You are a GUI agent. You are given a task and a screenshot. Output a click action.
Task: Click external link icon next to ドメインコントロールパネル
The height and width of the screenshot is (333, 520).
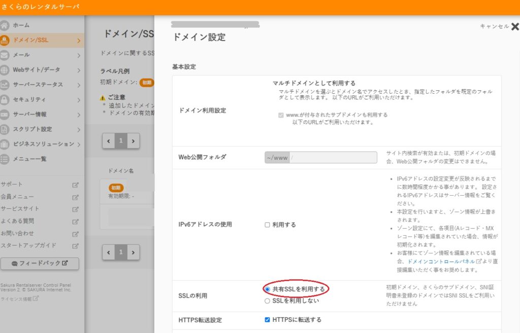pos(478,262)
